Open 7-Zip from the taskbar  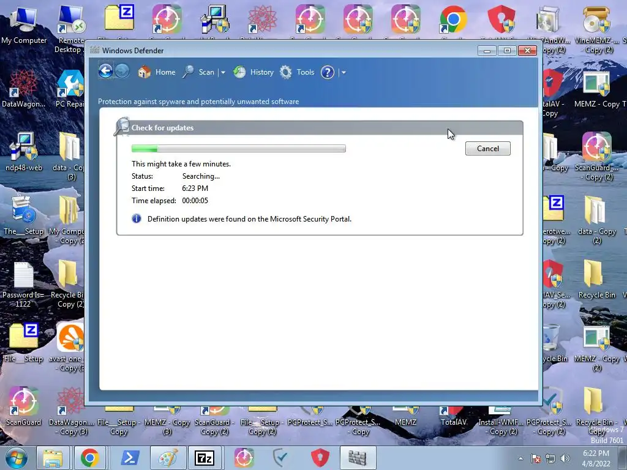[205, 458]
